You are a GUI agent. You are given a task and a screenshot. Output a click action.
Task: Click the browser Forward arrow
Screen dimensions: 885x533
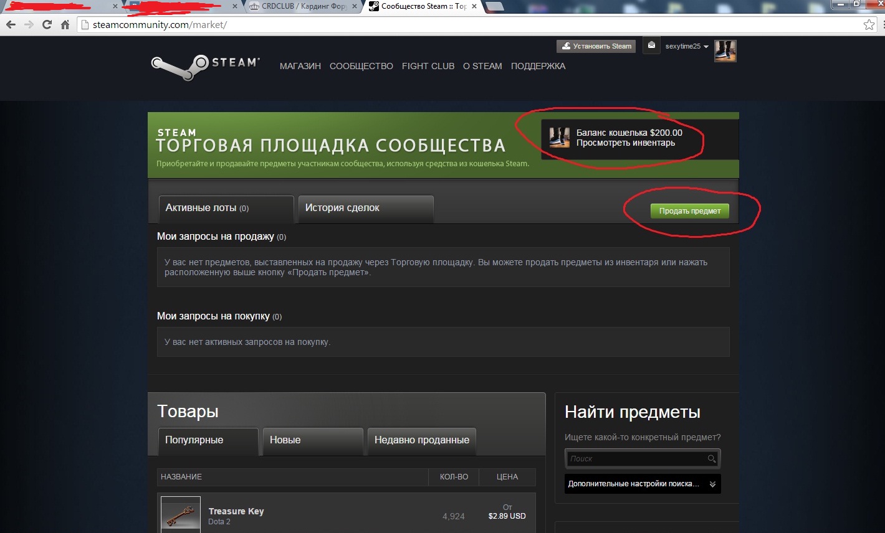(x=29, y=25)
